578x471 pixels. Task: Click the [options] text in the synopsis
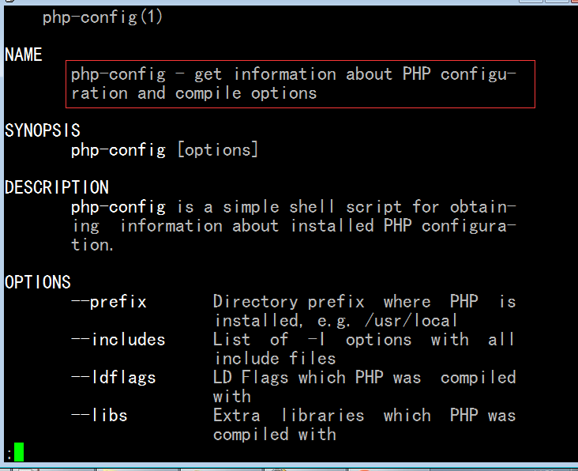pos(218,149)
